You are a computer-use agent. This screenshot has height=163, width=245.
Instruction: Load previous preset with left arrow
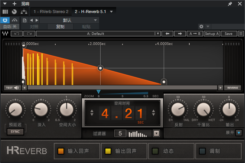tap(167, 33)
